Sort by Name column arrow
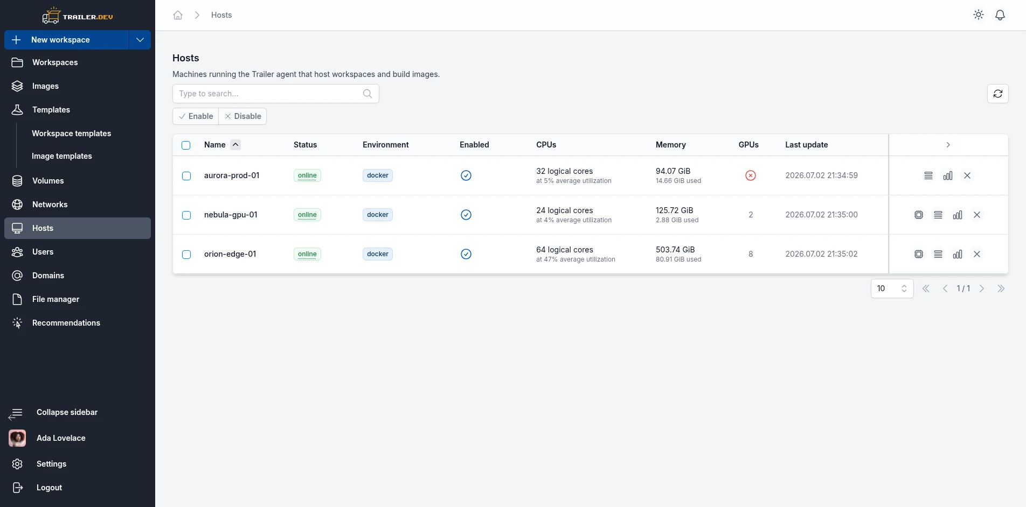Image resolution: width=1026 pixels, height=507 pixels. coord(235,145)
